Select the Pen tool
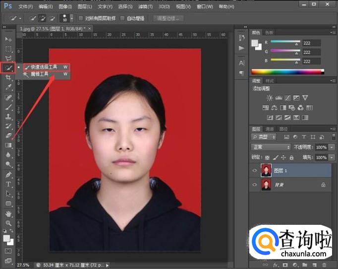Viewport: 338px width, 269px height. pyautogui.click(x=8, y=175)
